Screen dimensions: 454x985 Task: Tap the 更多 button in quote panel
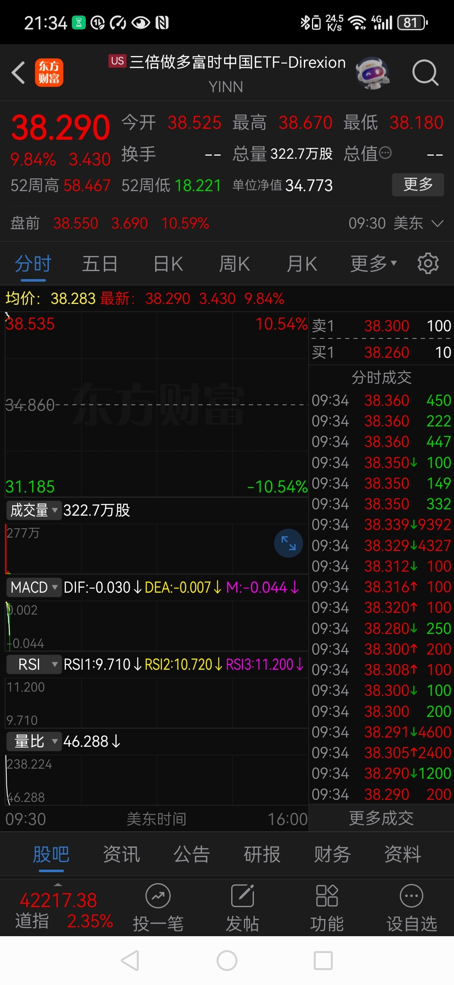click(x=418, y=184)
